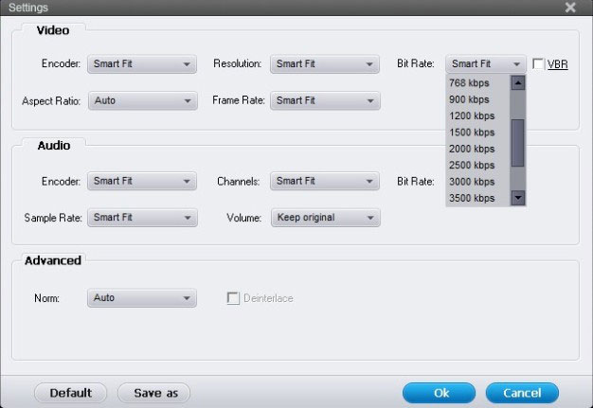Open the Video Resolution dropdown

[325, 63]
